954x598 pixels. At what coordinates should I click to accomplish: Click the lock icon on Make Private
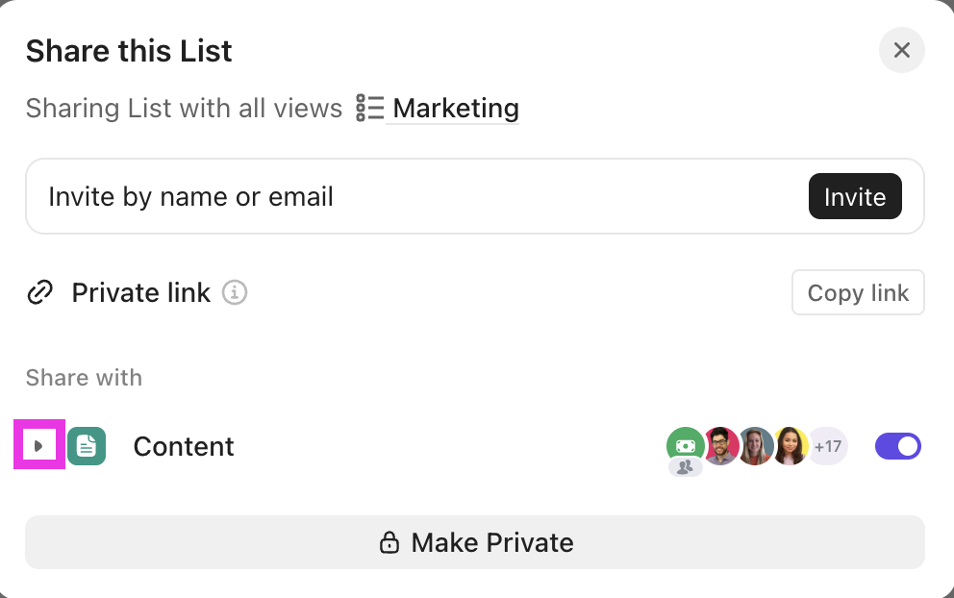[389, 542]
